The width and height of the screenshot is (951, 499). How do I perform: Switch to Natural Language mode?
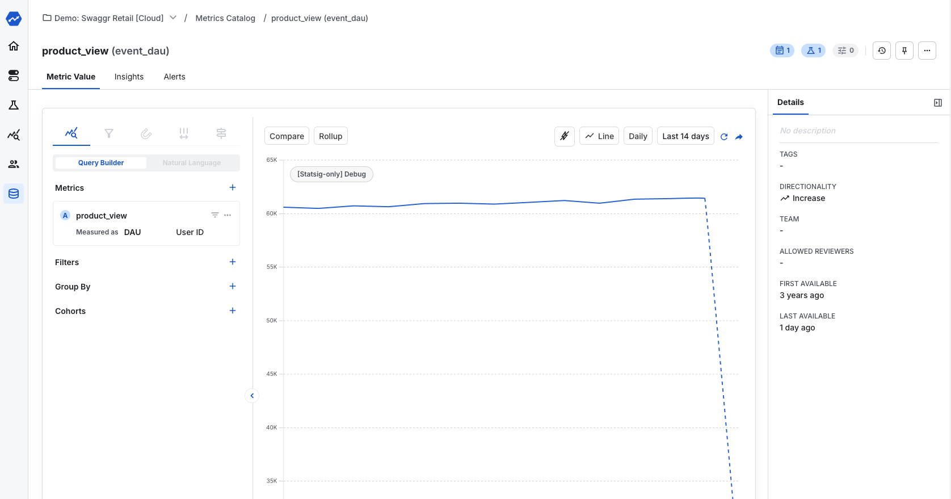pos(192,163)
